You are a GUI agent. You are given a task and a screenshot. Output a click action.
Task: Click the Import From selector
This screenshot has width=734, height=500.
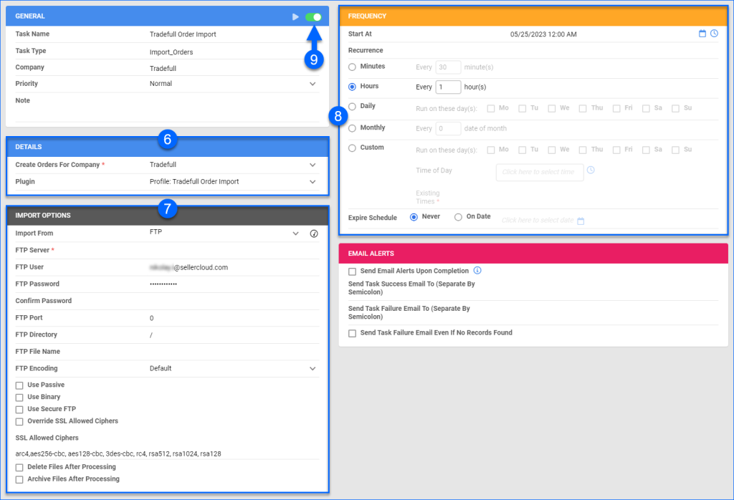(295, 233)
